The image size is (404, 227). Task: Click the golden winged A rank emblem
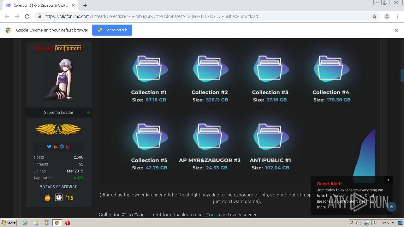tap(58, 129)
